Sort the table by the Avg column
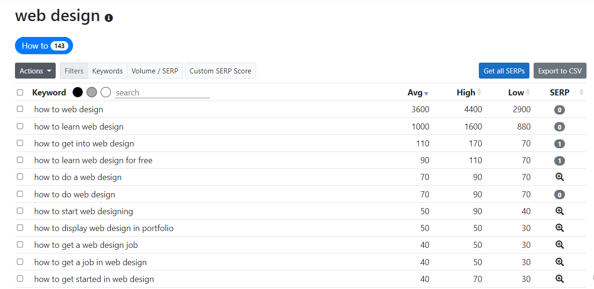The height and width of the screenshot is (289, 594). click(418, 93)
